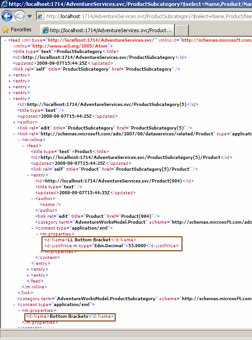This screenshot has width=252, height=340.
Task: Open the Favorites menu label
Action: pos(21,29)
